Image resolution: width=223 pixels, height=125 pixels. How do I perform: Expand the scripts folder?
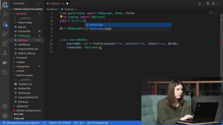(27, 71)
